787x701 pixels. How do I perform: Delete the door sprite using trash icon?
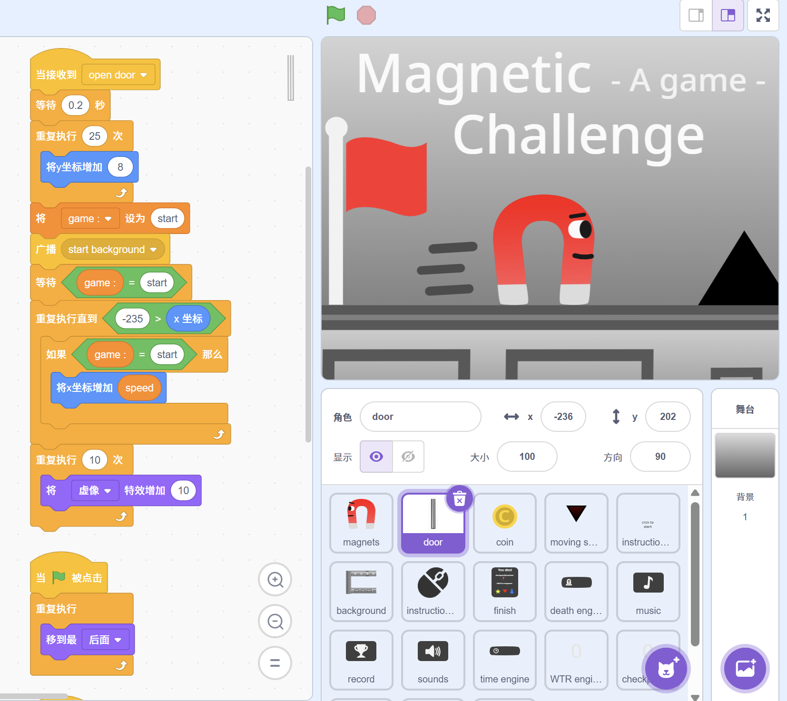click(459, 499)
